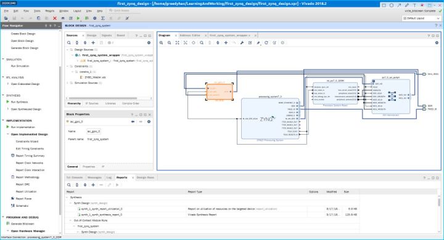This screenshot has width=444, height=240.
Task: Click Zoom Fit icon in diagram toolbar
Action: coord(177,42)
